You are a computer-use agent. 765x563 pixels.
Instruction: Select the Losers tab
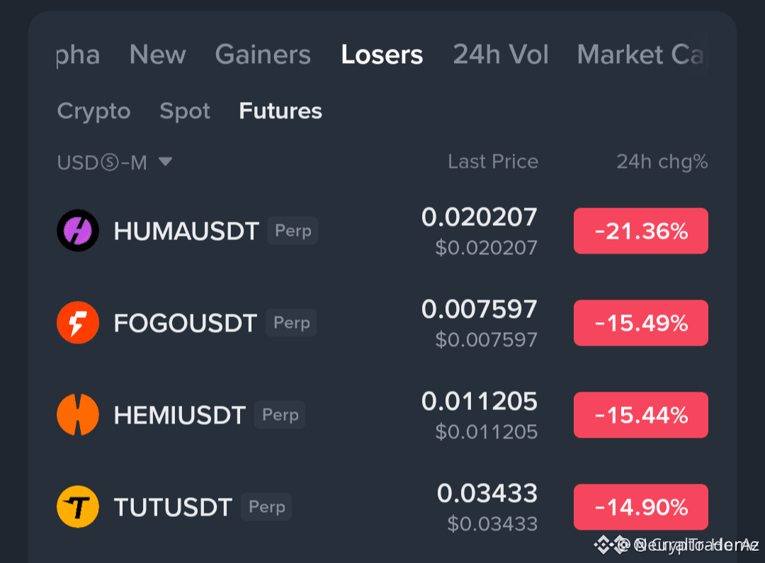382,54
